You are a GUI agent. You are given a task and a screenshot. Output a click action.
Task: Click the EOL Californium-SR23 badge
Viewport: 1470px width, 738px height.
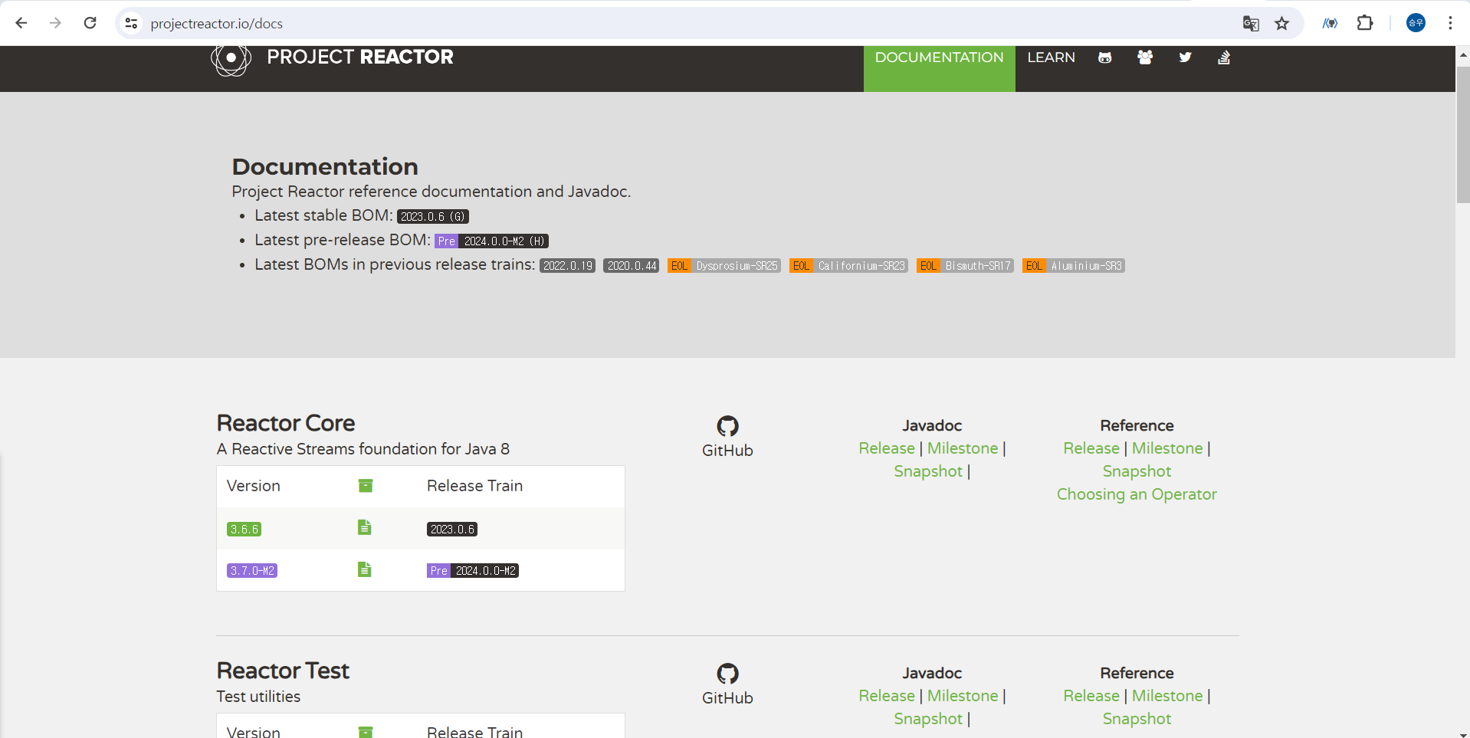click(x=849, y=266)
